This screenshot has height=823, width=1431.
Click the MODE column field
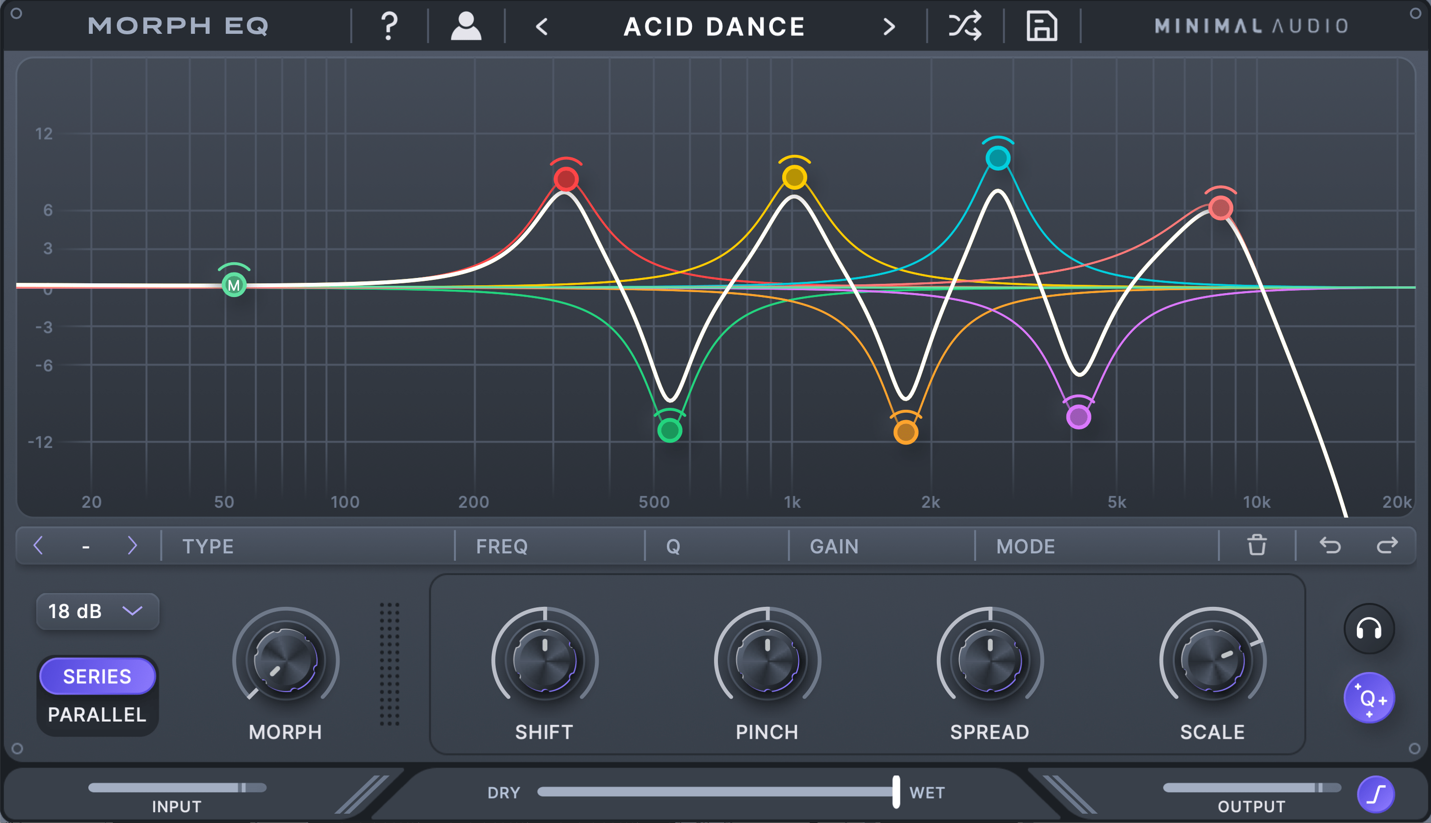(1095, 546)
